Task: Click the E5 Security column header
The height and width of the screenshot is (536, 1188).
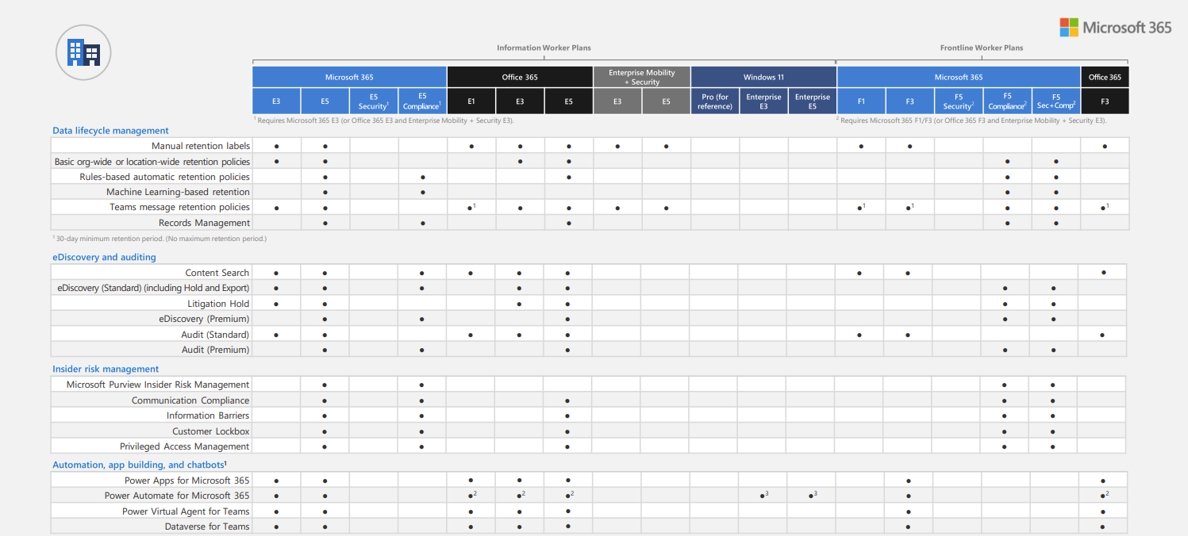Action: click(374, 101)
